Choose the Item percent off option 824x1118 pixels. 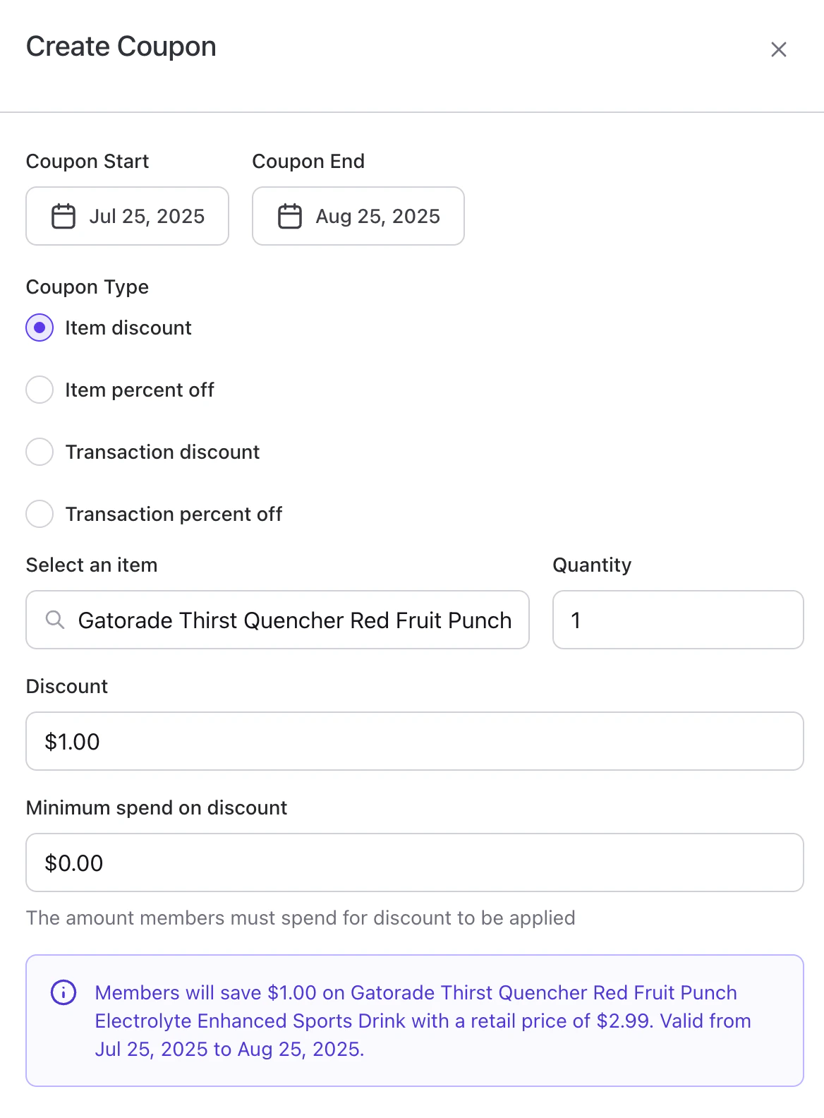click(40, 390)
